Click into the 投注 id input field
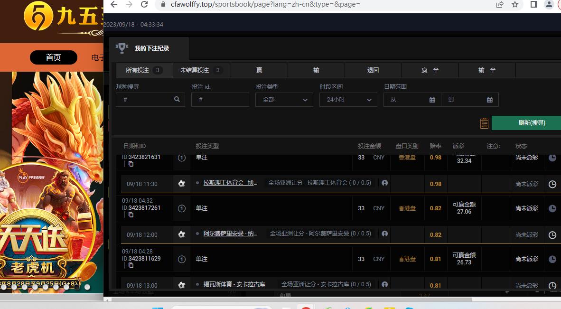Viewport: 561px width, 309px height. pos(220,100)
